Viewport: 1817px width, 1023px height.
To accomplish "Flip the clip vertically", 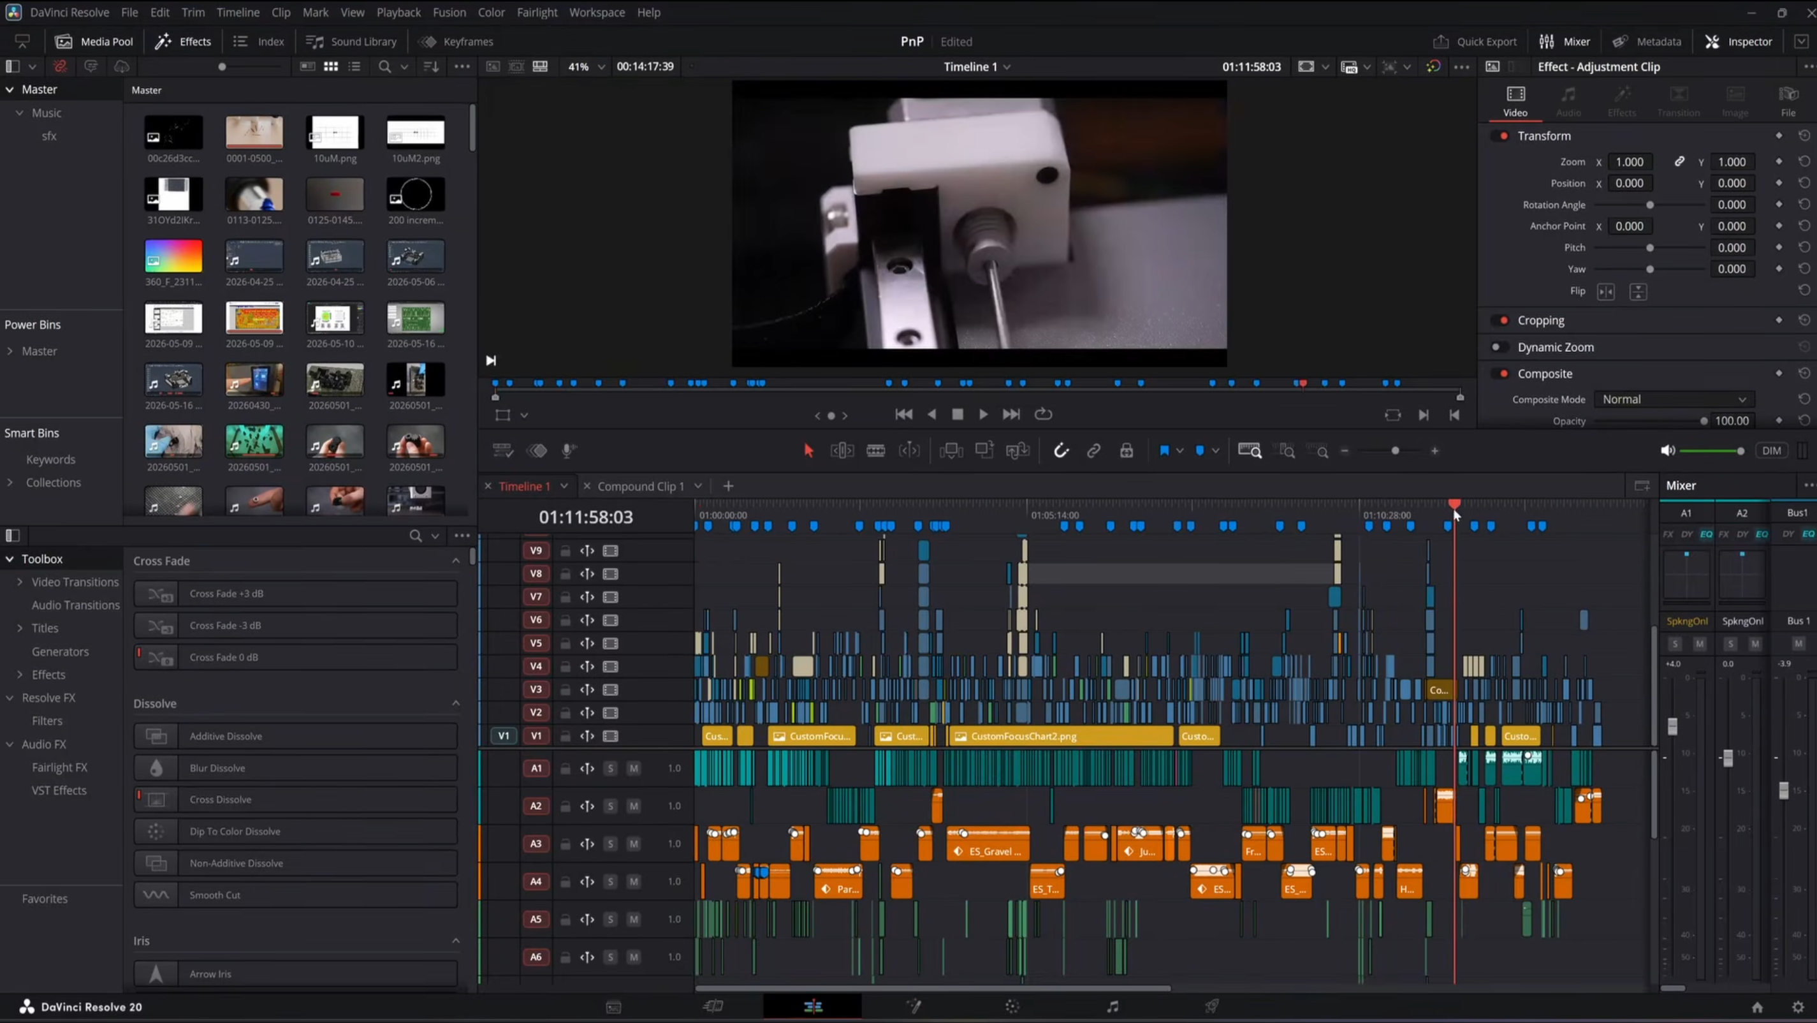I will (1638, 291).
